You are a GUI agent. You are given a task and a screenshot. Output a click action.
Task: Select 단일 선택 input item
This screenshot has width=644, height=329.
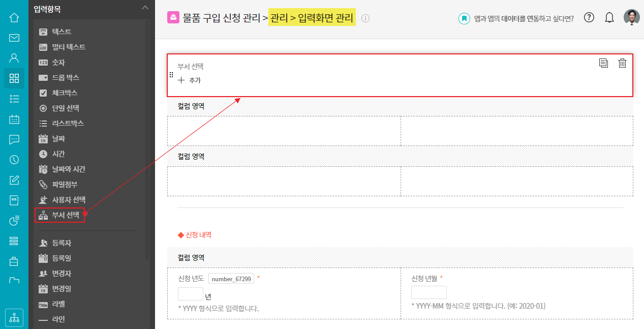[65, 108]
